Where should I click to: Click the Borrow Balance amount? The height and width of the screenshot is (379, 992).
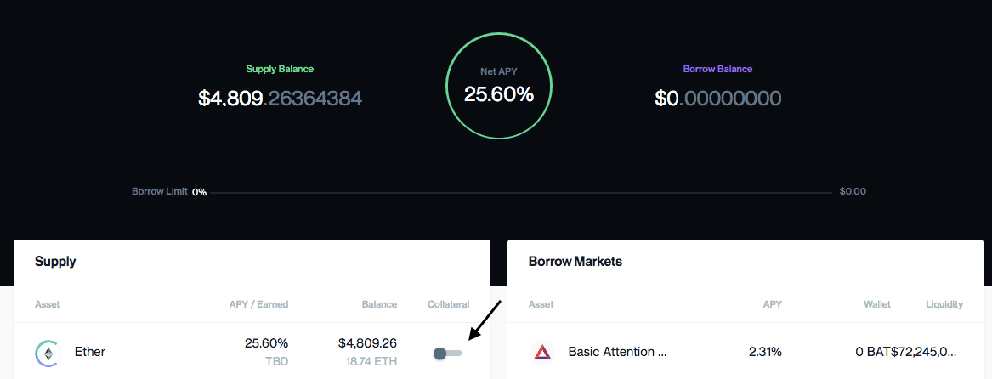point(718,98)
